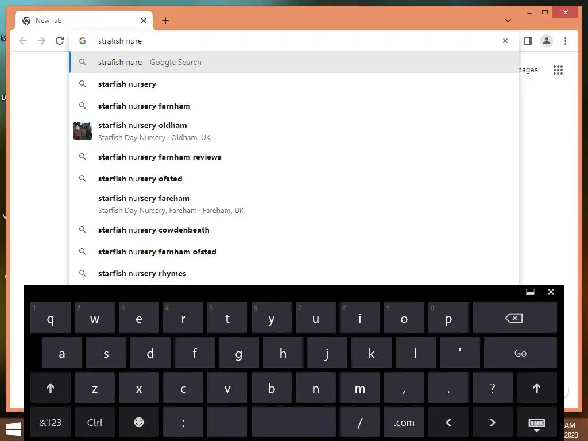Tap the Go key on the keyboard
The image size is (588, 441).
tap(520, 353)
